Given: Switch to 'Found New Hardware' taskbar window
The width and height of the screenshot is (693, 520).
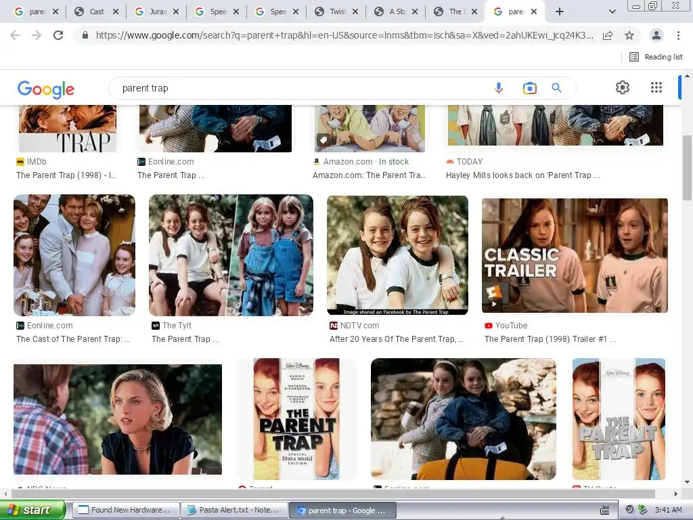Looking at the screenshot, I should click(x=126, y=511).
